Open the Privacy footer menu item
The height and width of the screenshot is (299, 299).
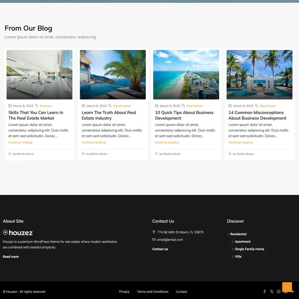(124, 292)
